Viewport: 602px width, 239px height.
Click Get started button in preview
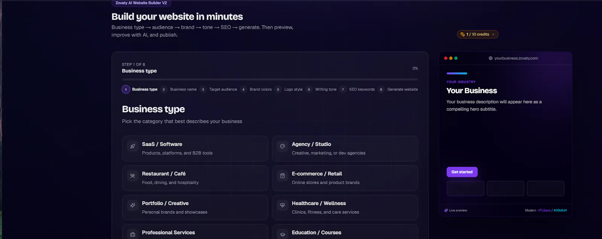(x=462, y=172)
